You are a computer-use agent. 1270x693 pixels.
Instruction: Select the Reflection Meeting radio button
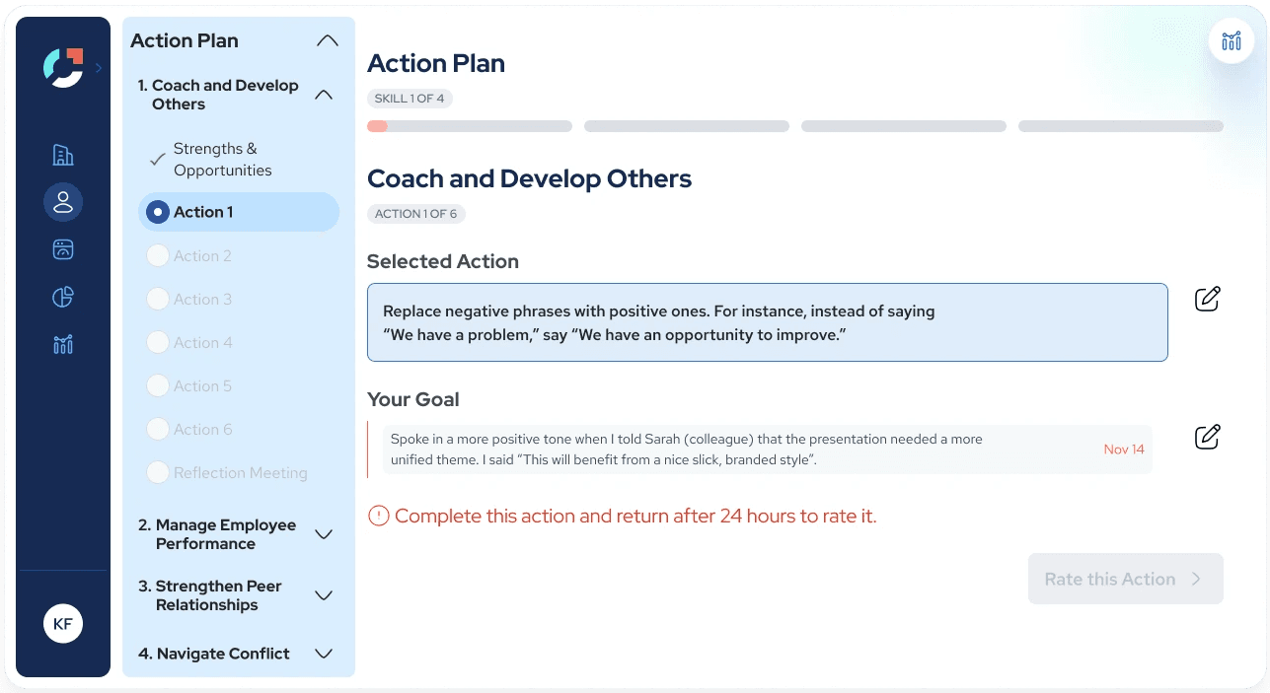click(157, 472)
